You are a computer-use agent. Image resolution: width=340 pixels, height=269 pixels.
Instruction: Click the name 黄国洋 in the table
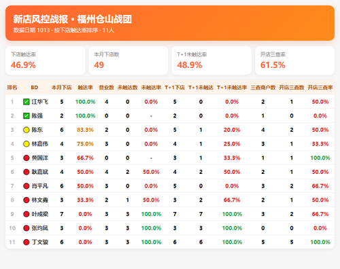(40, 158)
